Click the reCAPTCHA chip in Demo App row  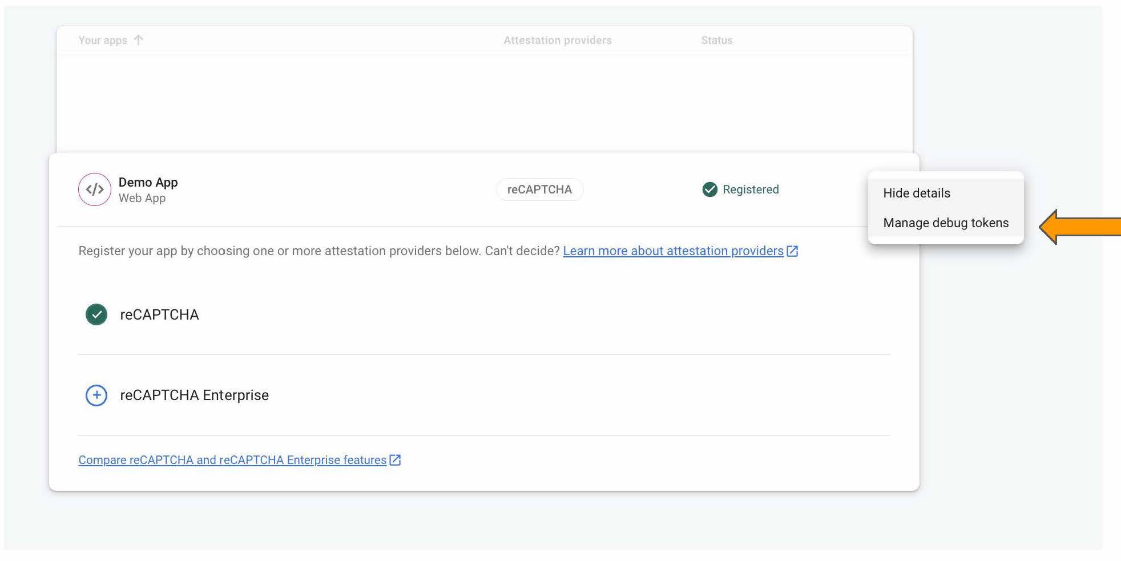539,189
